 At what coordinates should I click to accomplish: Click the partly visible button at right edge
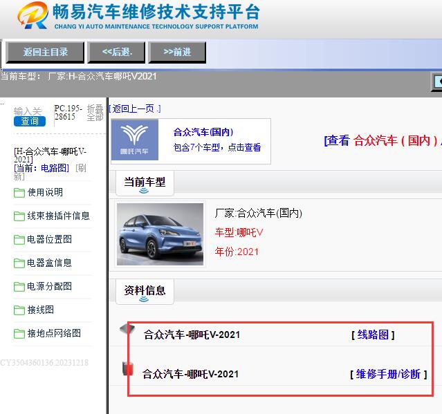[x=437, y=82]
